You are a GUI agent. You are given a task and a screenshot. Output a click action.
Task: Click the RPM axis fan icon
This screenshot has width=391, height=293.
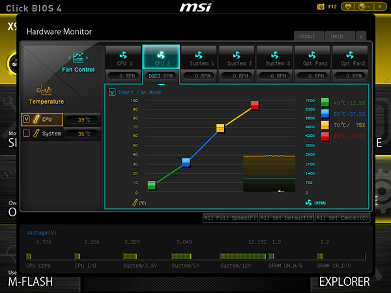(x=309, y=202)
